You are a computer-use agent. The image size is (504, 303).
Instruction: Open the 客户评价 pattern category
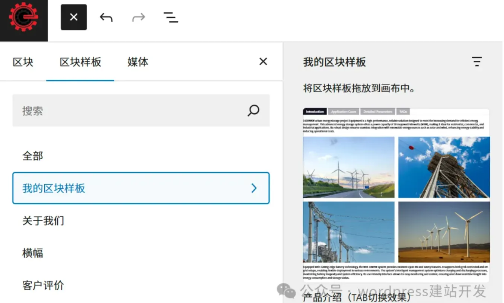pos(43,286)
